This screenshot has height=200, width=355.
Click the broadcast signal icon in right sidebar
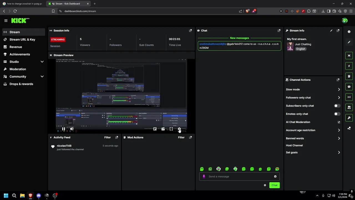[x=349, y=97]
